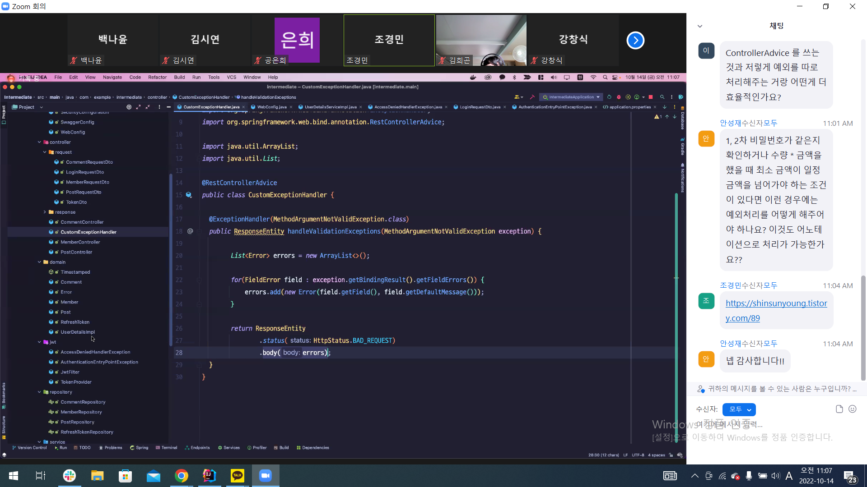The image size is (867, 487).
Task: Click the file attachment icon in chat
Action: click(839, 409)
